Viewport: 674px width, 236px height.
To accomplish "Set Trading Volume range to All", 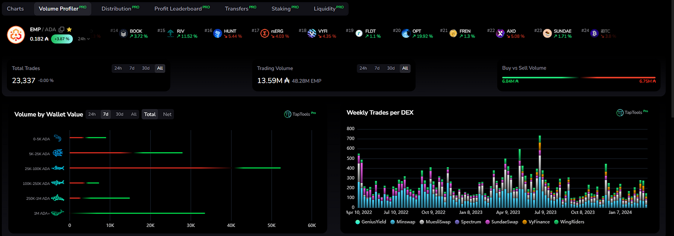I will (405, 68).
